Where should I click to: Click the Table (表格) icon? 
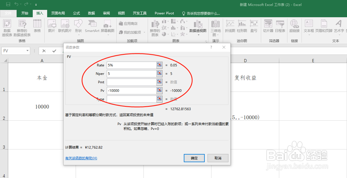(37, 26)
